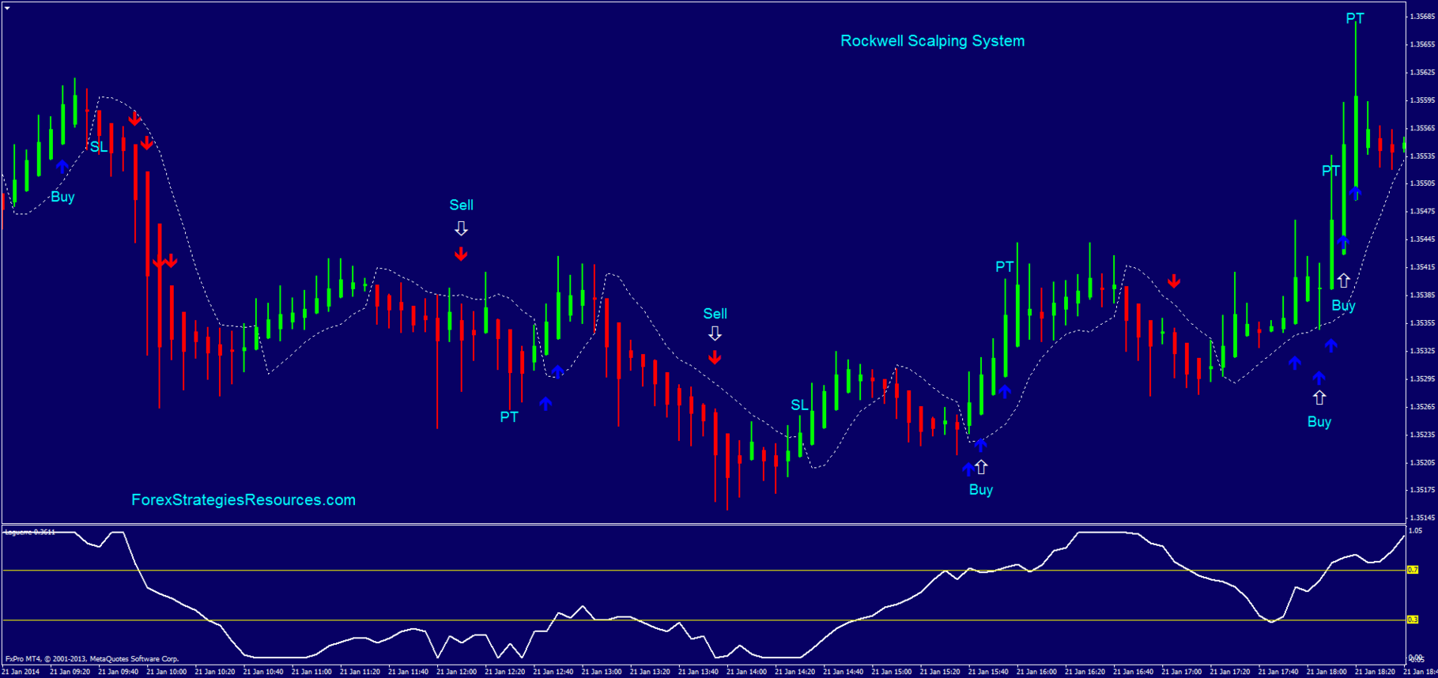Viewport: 1438px width, 678px height.
Task: Click the "21 Jan 14:00" time label
Action: (746, 672)
